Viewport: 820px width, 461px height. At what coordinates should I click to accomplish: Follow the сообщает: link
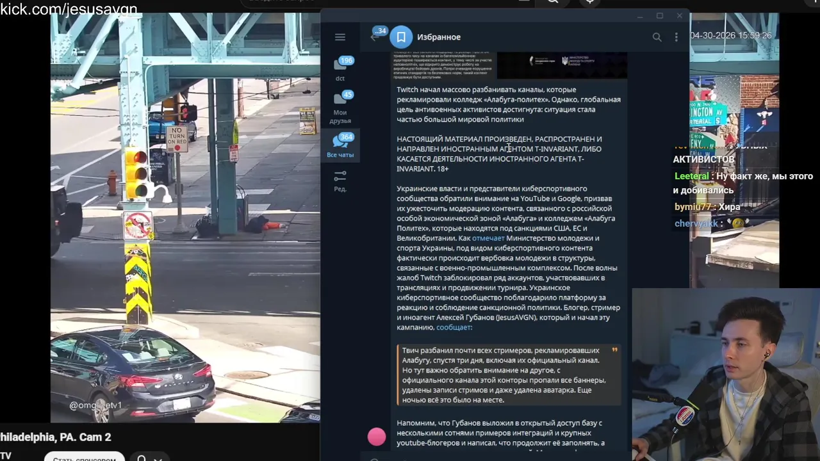coord(454,327)
